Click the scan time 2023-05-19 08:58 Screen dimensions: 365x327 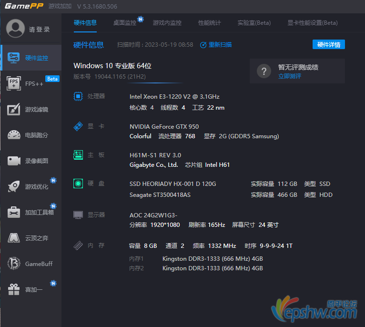(x=169, y=45)
